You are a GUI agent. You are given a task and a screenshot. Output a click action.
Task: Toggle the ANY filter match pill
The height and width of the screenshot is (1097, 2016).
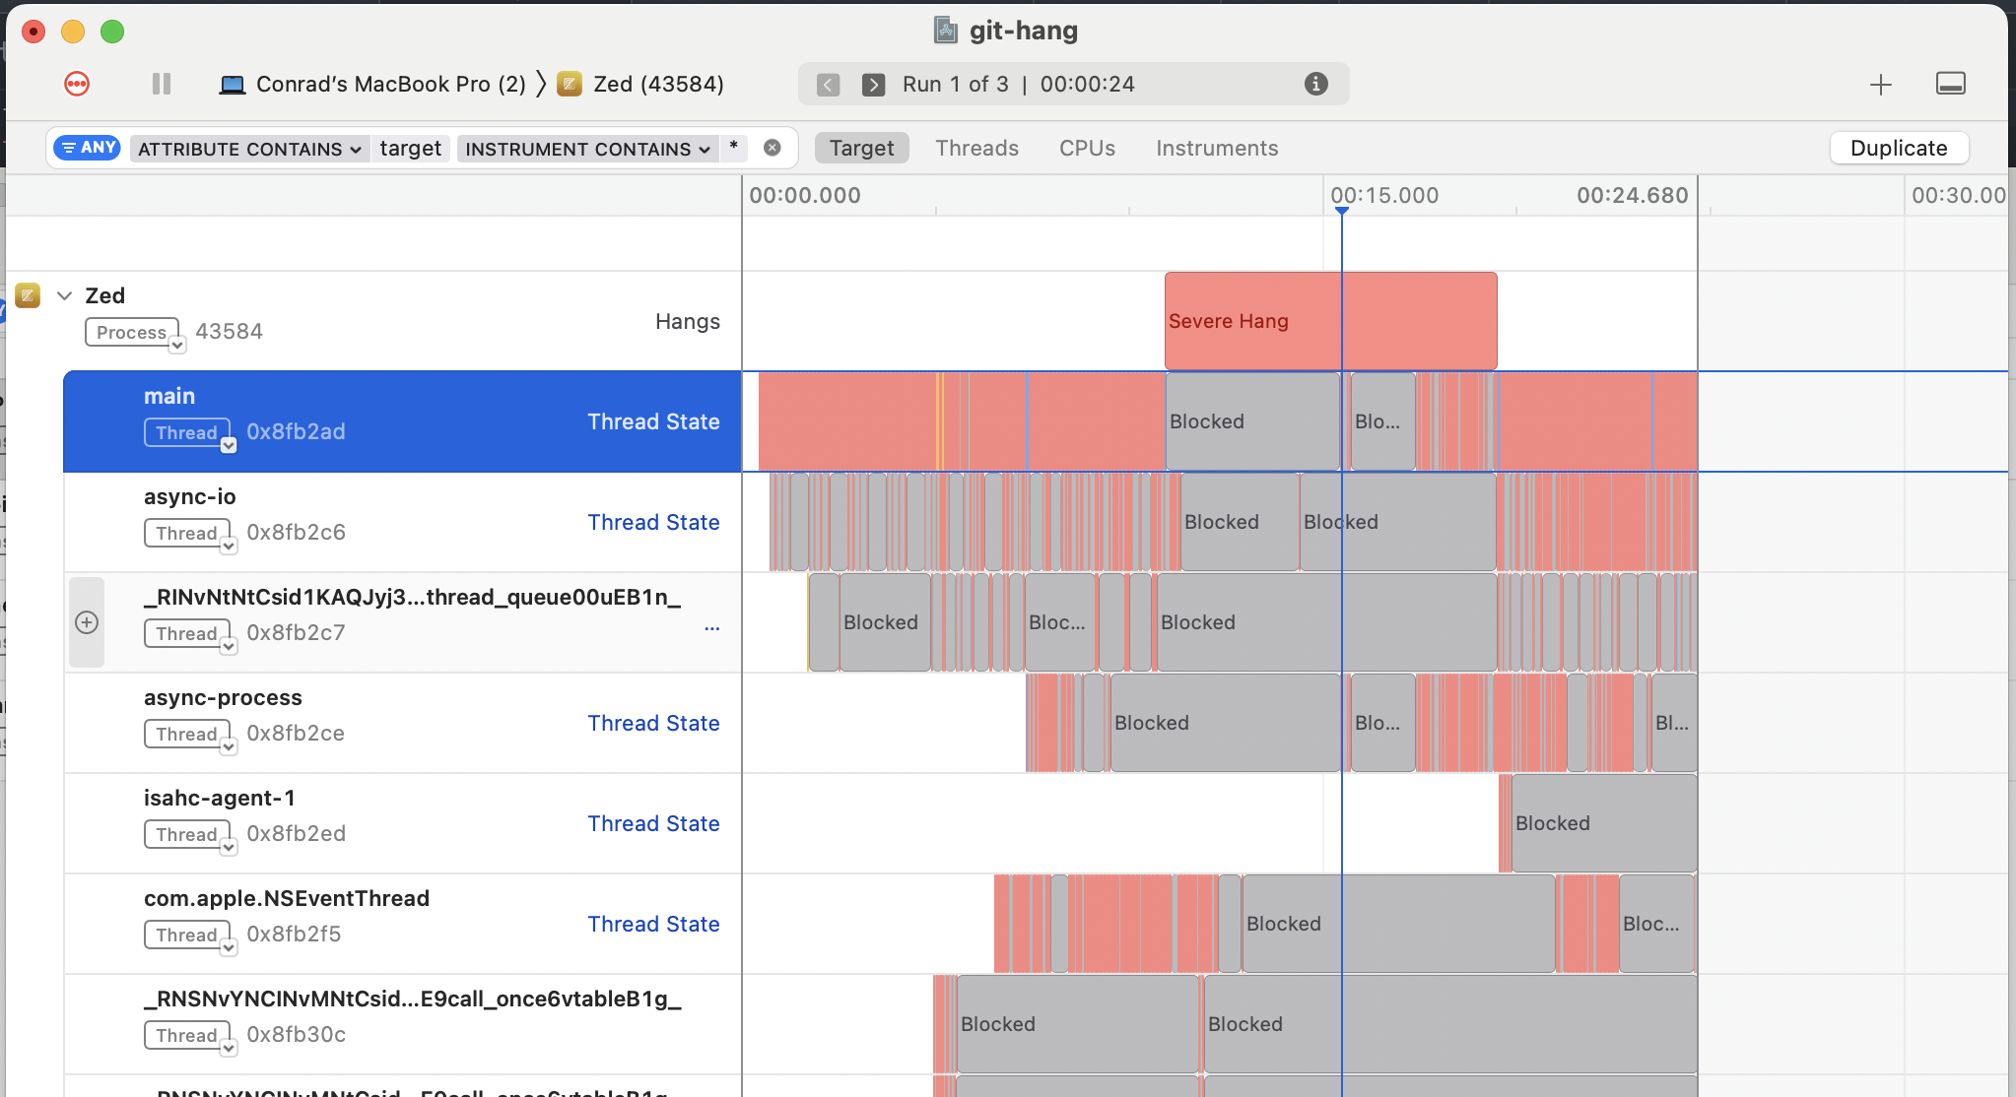[x=88, y=148]
